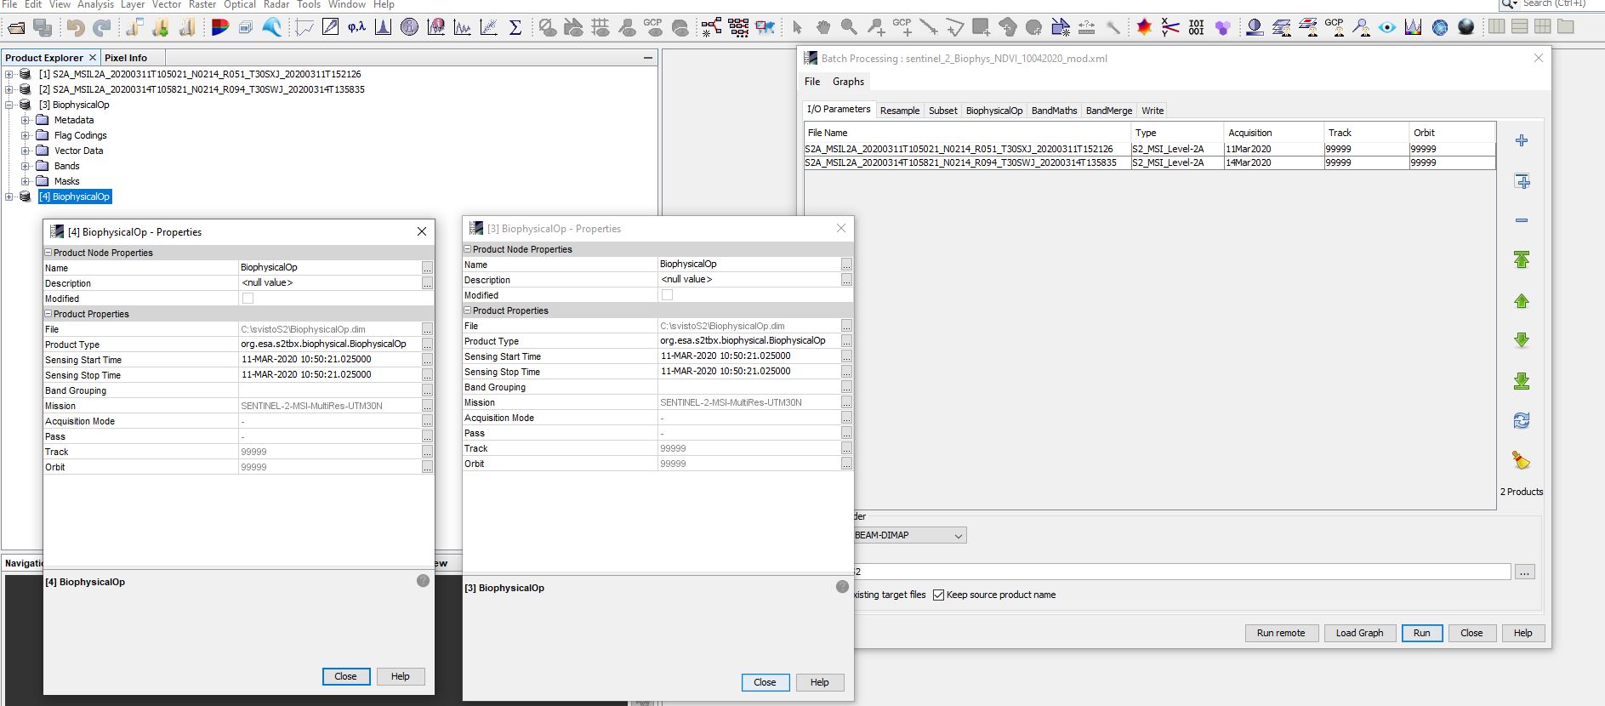Open the Information window icon
The width and height of the screenshot is (1605, 706).
click(x=409, y=27)
